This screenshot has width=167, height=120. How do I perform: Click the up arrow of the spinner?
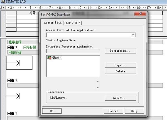[98, 81]
